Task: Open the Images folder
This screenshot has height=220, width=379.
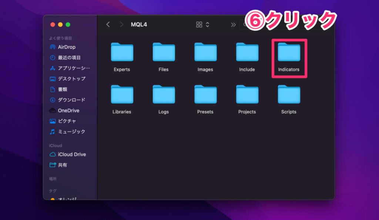Action: point(205,52)
